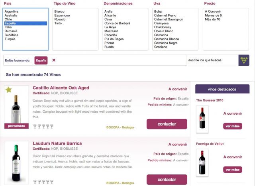Open Formiga de Vellut bottle thumbnail
Viewport: 255px width, 186px height.
[202, 162]
